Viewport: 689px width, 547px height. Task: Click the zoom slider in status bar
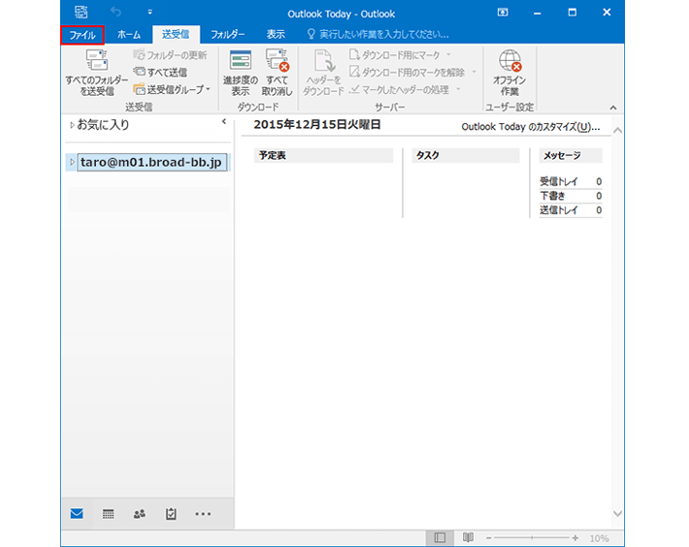click(x=533, y=537)
